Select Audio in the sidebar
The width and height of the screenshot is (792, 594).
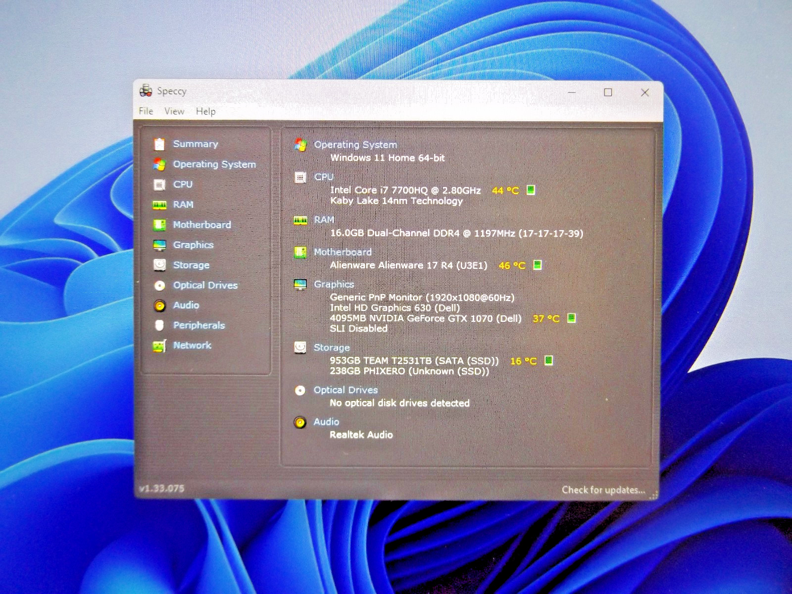click(x=186, y=305)
